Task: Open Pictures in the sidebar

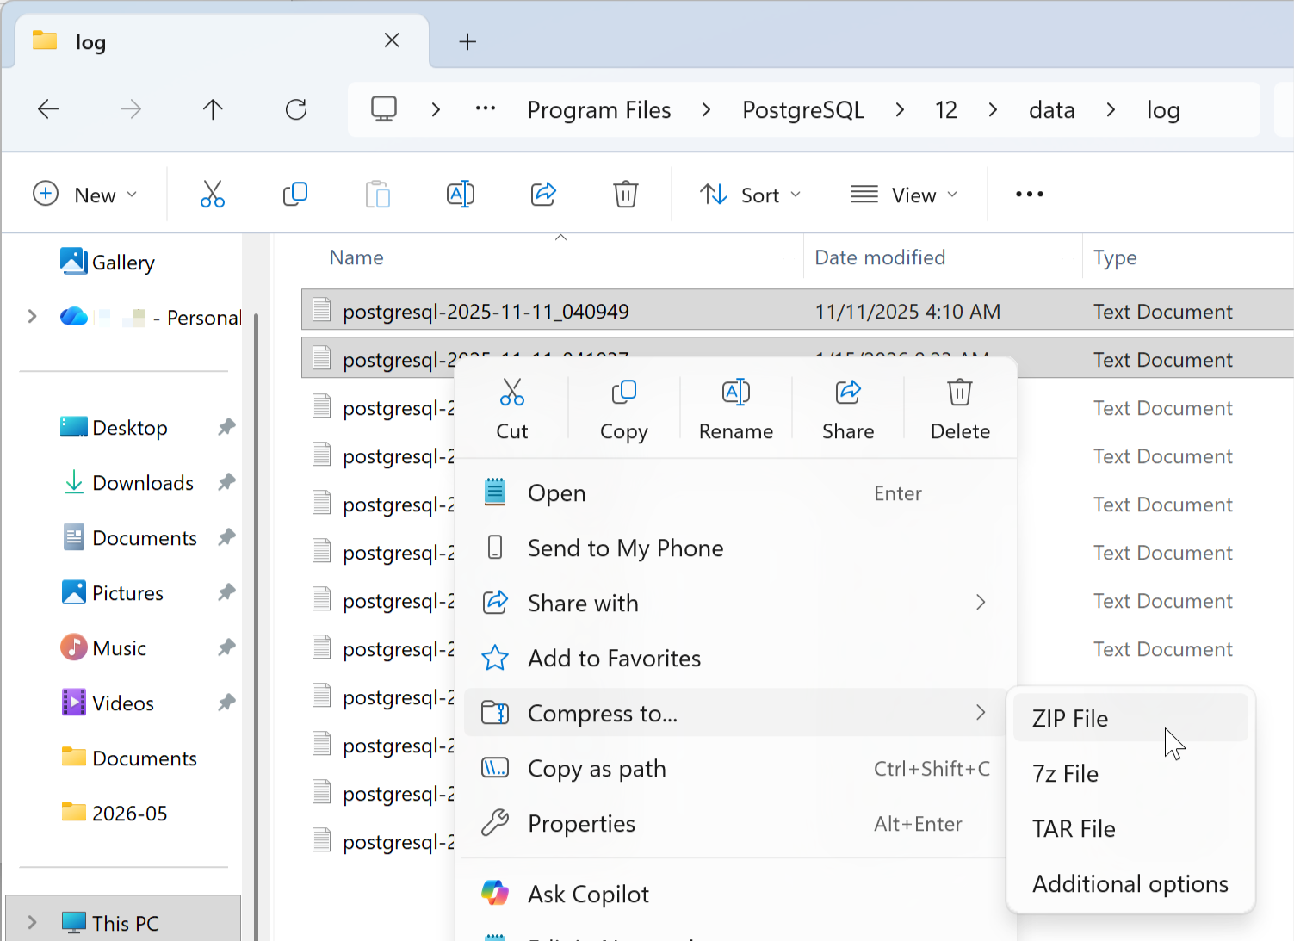Action: point(112,592)
